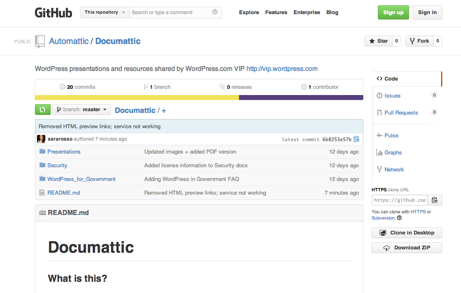Open the Documattic breadcrumb path link
This screenshot has height=293, width=461.
[135, 110]
